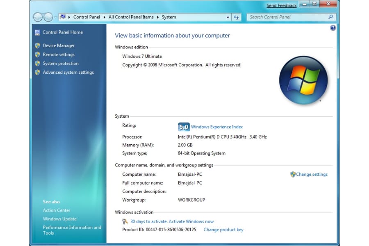Image resolution: width=369 pixels, height=246 pixels.
Task: Click the Back navigation arrow button
Action: pos(38,17)
